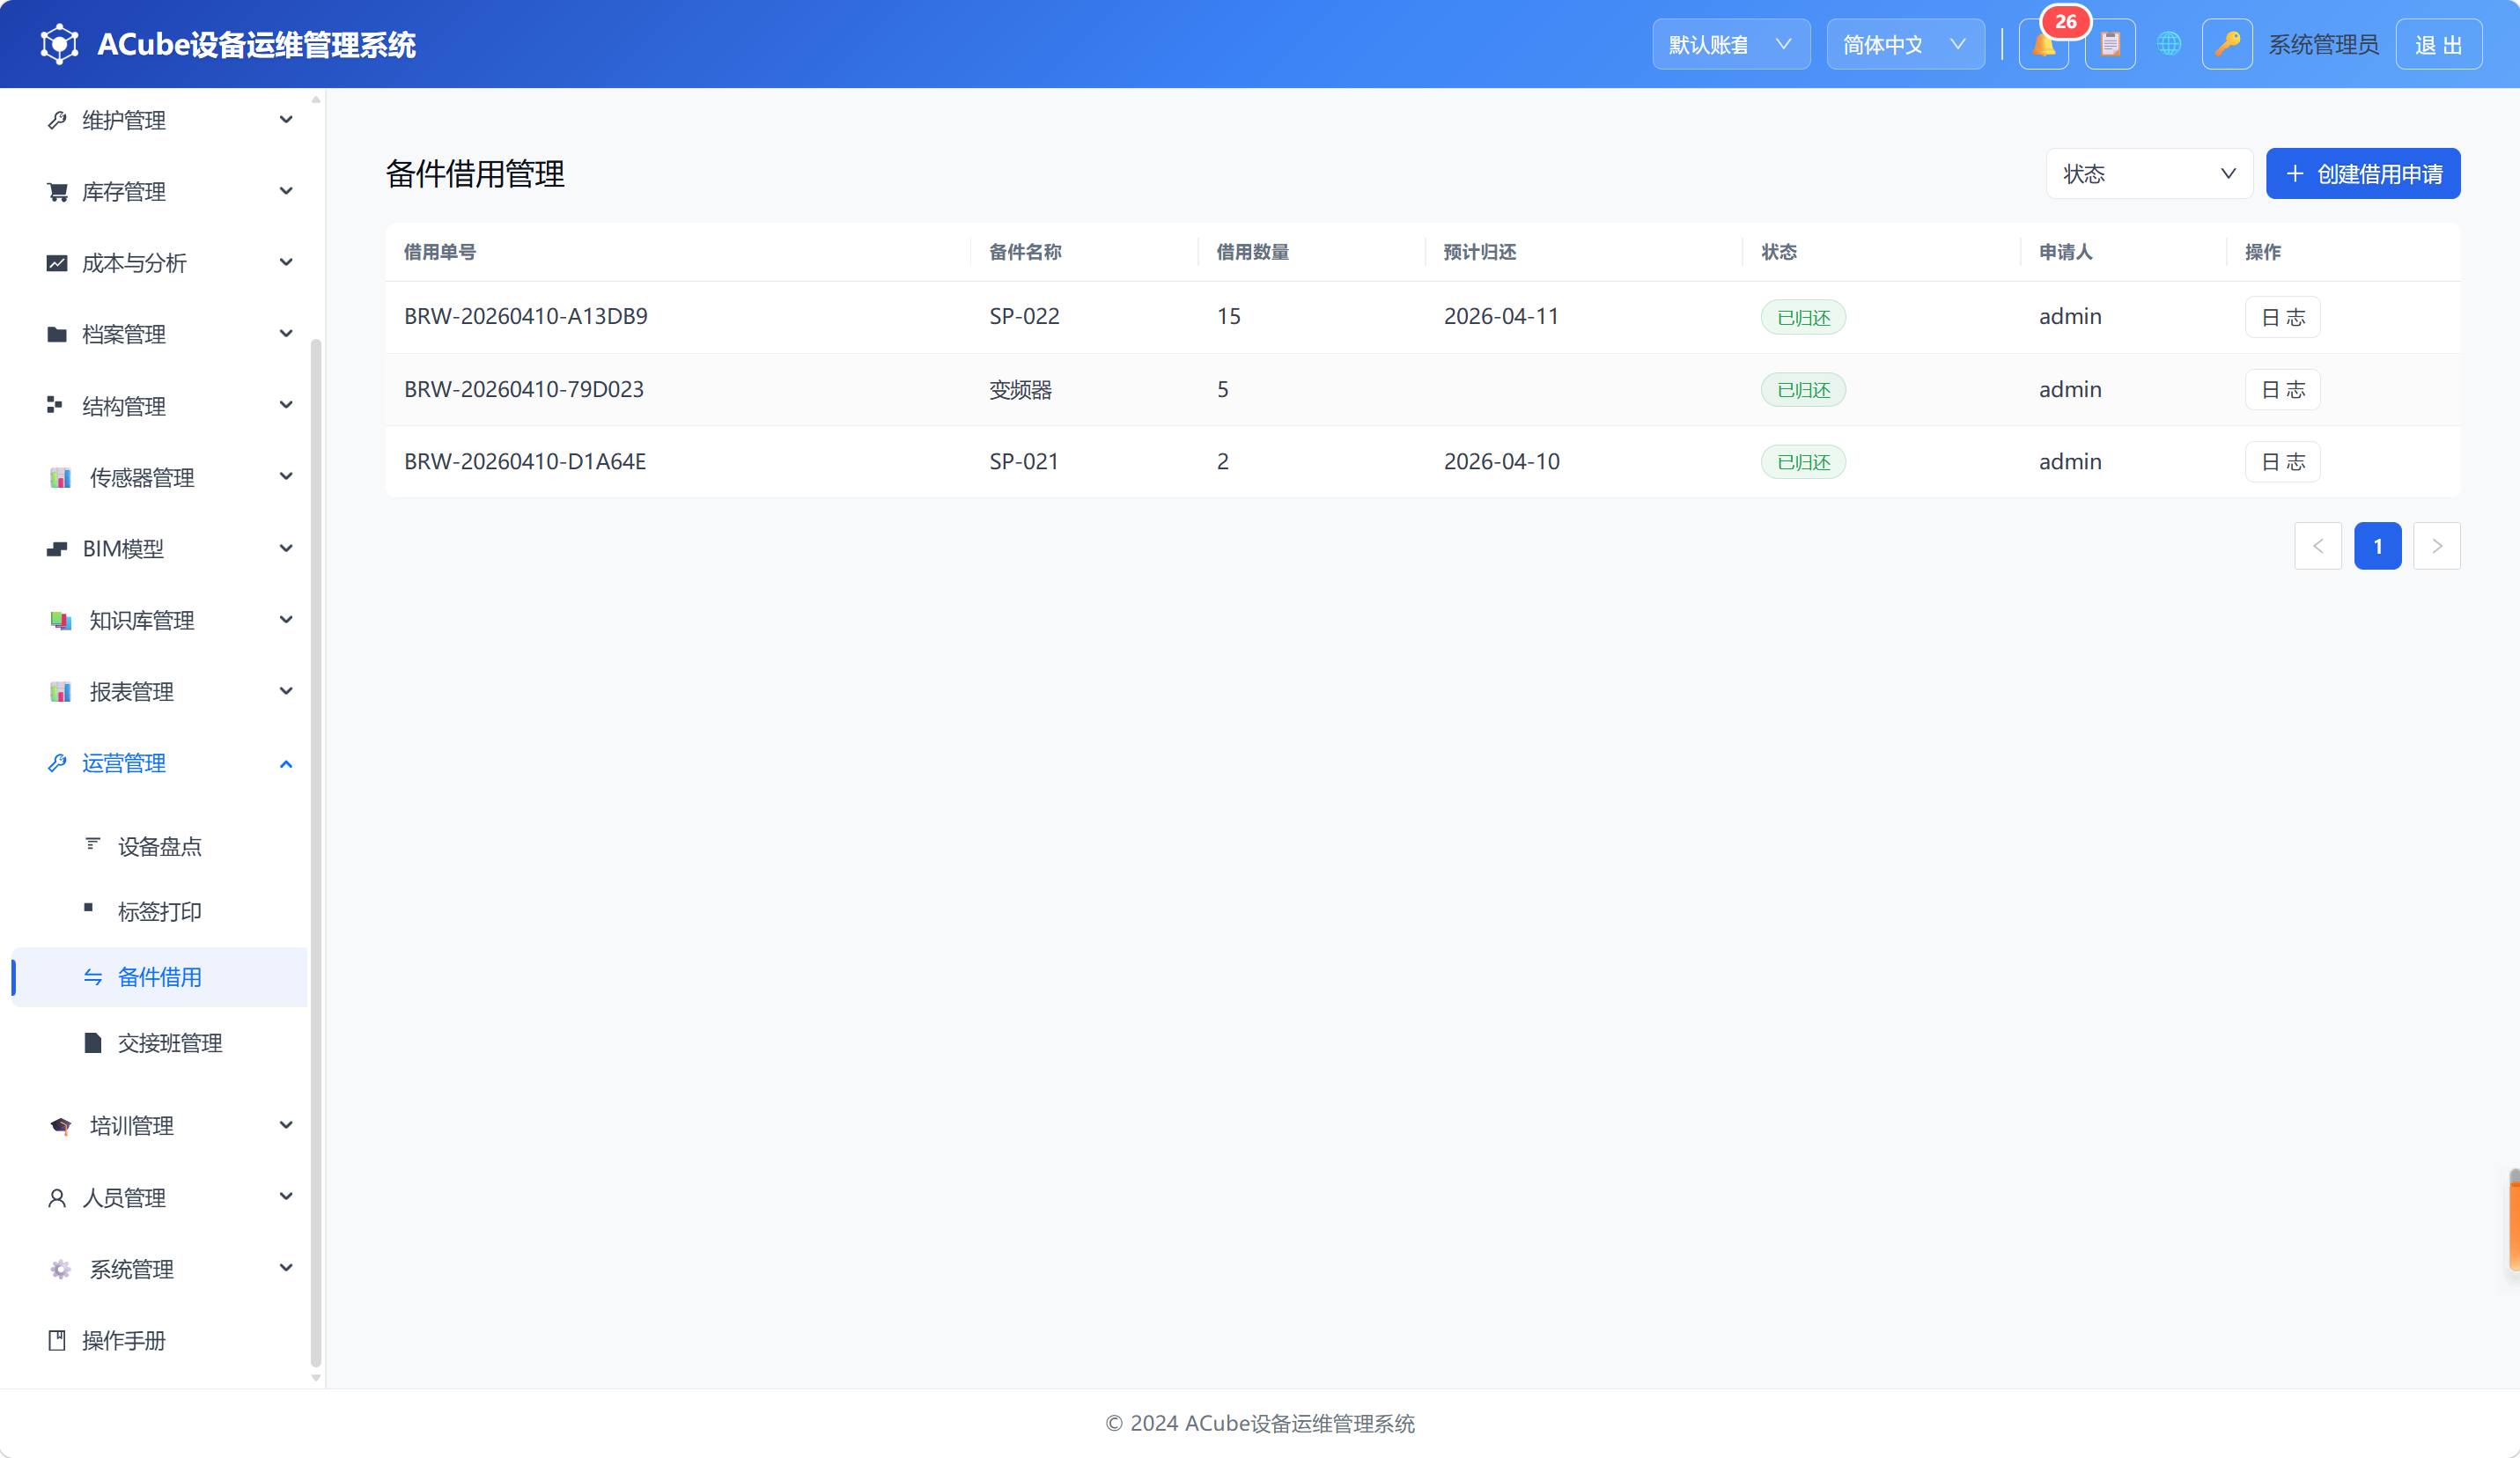Click the 人员管理 person icon

57,1198
